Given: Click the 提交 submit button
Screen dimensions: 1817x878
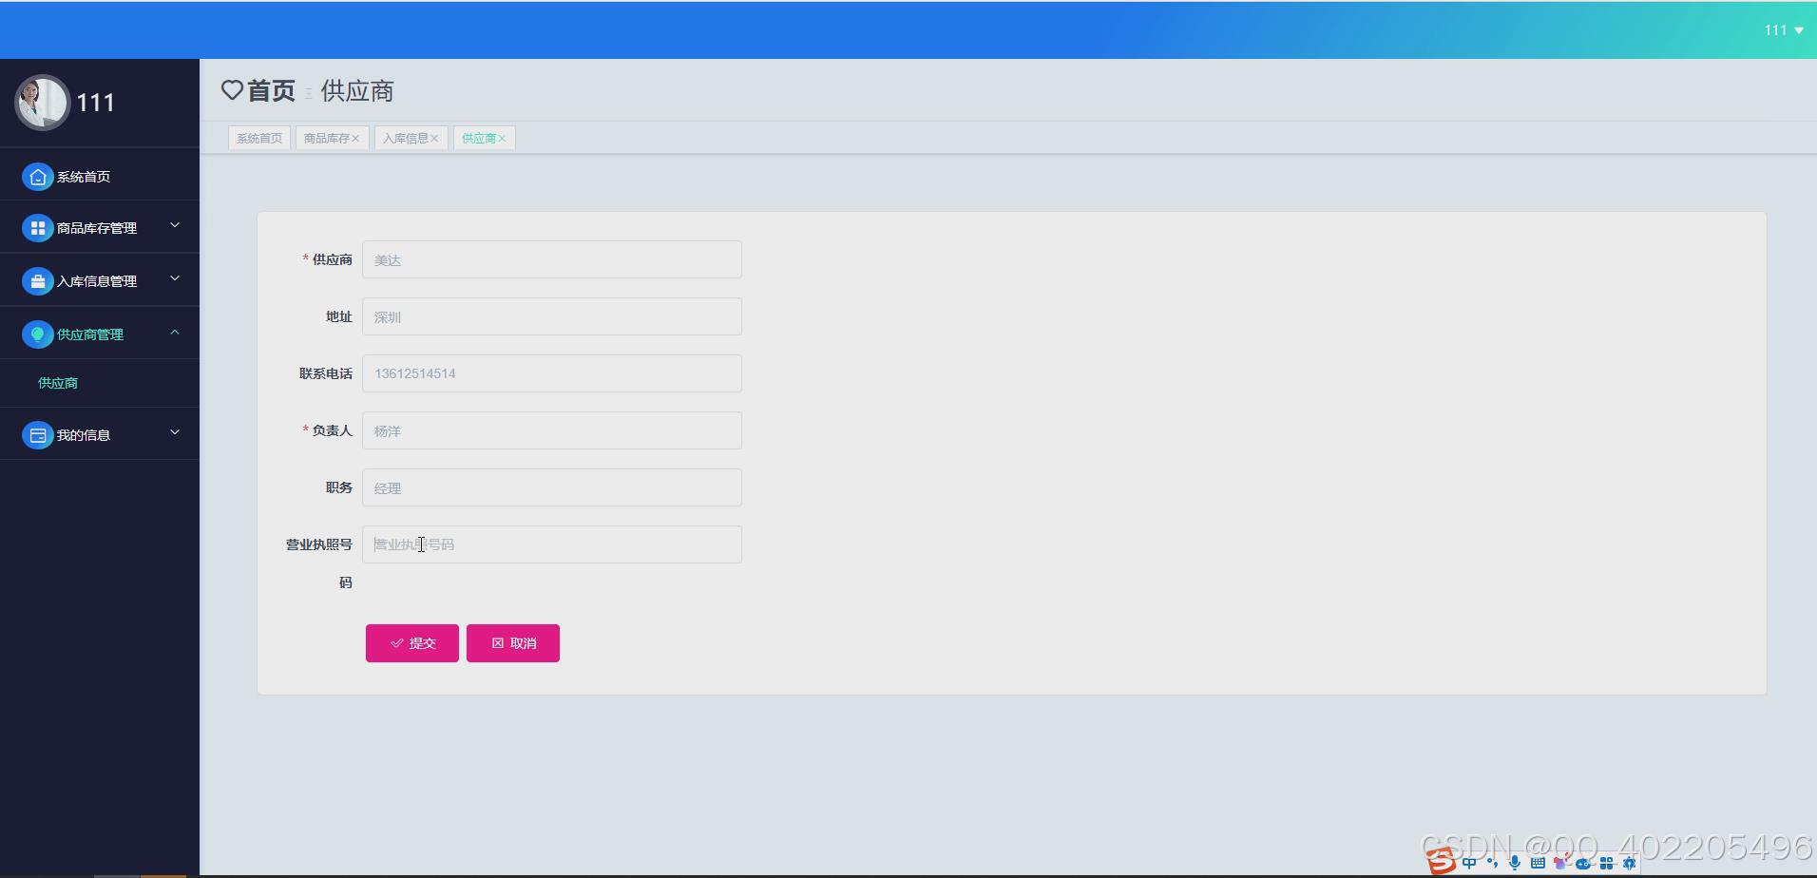Looking at the screenshot, I should point(411,643).
